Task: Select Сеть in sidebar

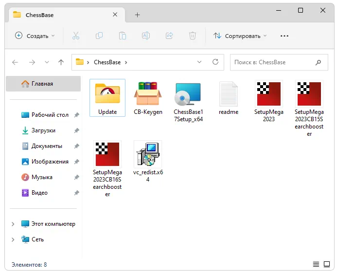Action: tap(33, 239)
